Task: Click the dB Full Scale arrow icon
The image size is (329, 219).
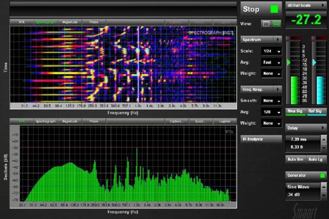Action: pos(323,5)
